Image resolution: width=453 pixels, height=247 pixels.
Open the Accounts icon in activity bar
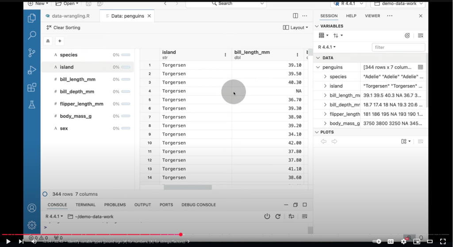32,208
